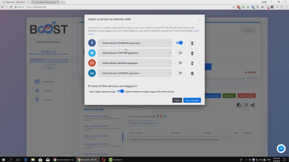Reorder Facebook using its priority arrows
This screenshot has height=162, width=289.
coord(192,43)
